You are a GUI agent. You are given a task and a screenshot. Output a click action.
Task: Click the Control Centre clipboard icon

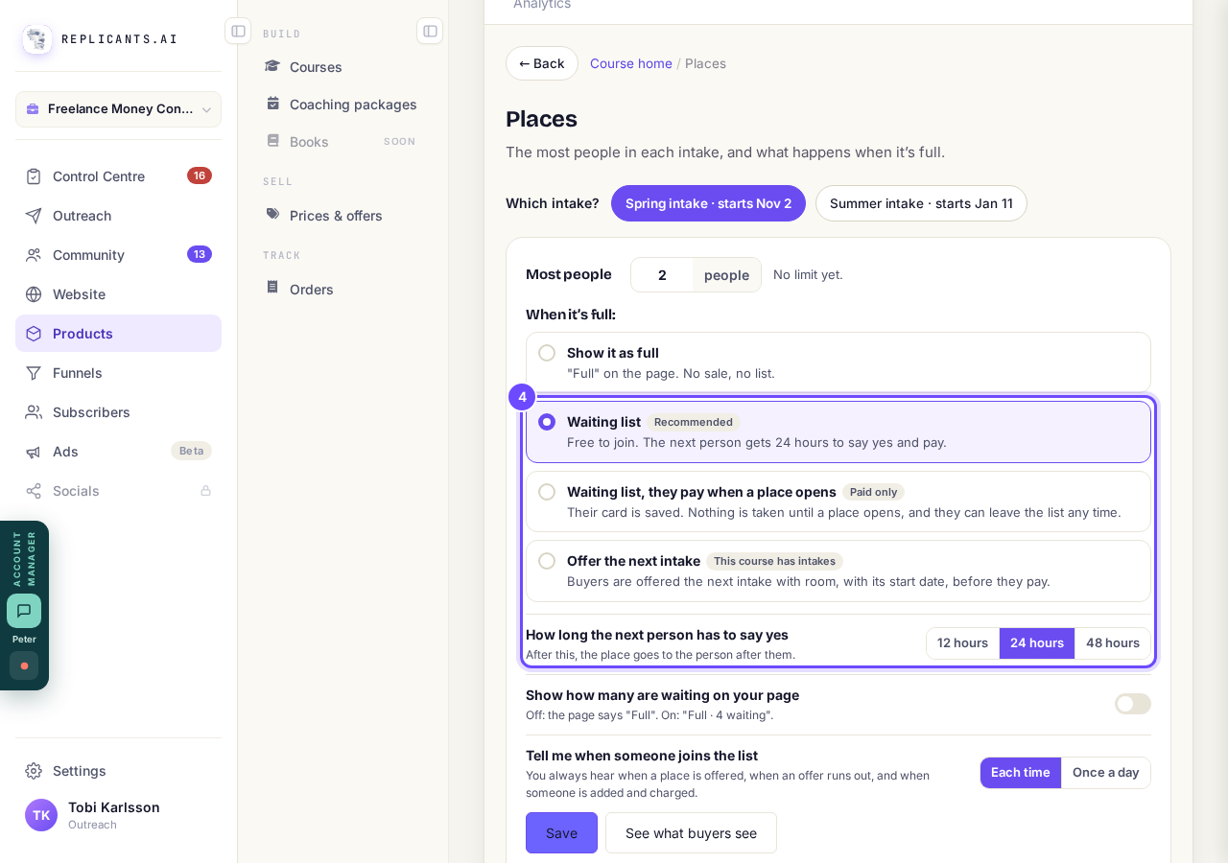[34, 176]
